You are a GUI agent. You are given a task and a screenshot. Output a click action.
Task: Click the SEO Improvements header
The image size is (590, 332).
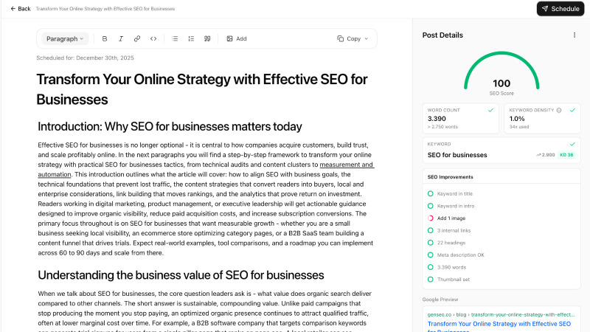(450, 177)
